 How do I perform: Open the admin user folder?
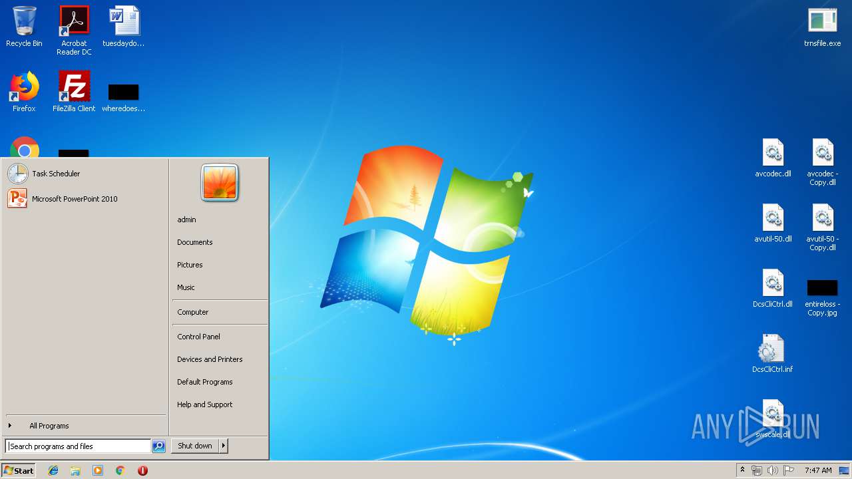coord(220,220)
